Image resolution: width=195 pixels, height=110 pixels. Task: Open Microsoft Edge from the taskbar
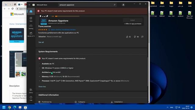tap(15, 107)
